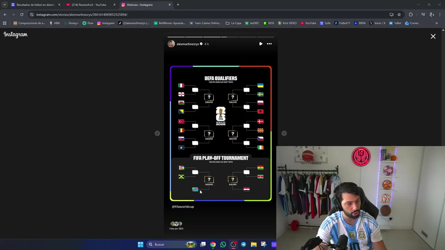Open Chrome menu three dots
Image resolution: width=445 pixels, height=250 pixels.
[x=440, y=15]
